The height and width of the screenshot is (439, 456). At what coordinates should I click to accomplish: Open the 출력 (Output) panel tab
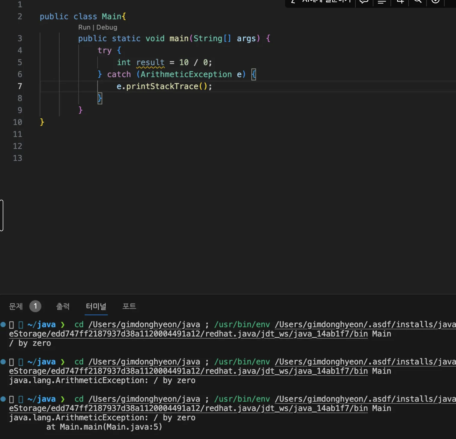pyautogui.click(x=63, y=306)
